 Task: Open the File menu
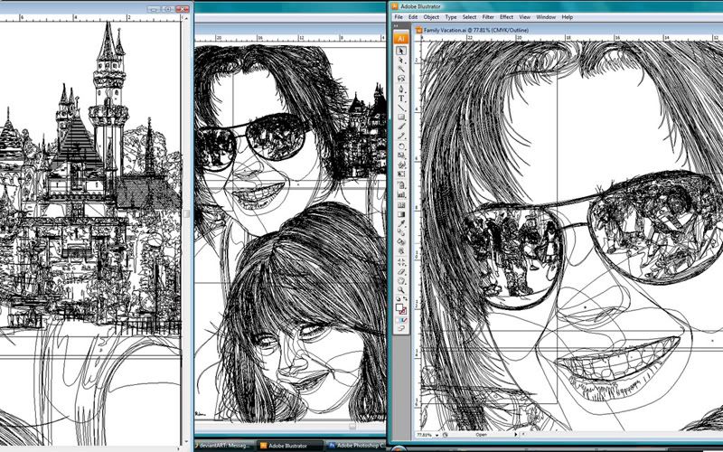399,17
